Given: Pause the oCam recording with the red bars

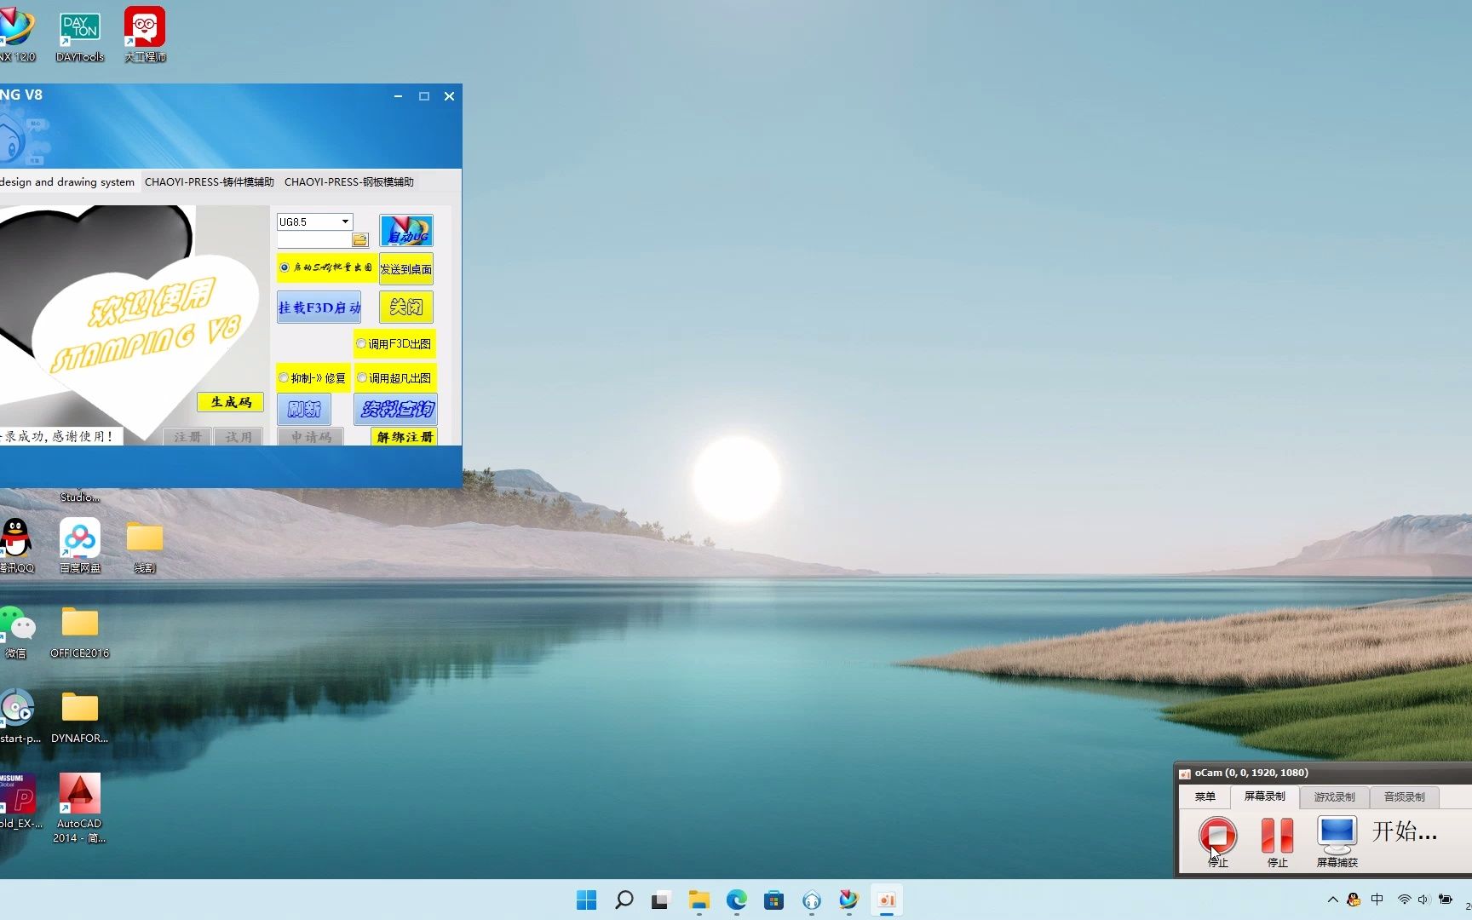Looking at the screenshot, I should click(1277, 835).
